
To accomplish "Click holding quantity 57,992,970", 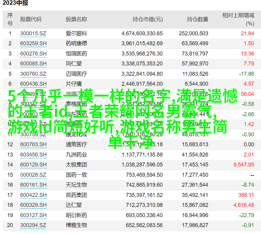I will pyautogui.click(x=195, y=64).
